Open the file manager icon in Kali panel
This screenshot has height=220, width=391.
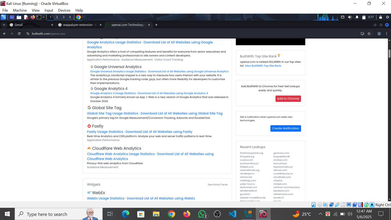click(x=19, y=17)
